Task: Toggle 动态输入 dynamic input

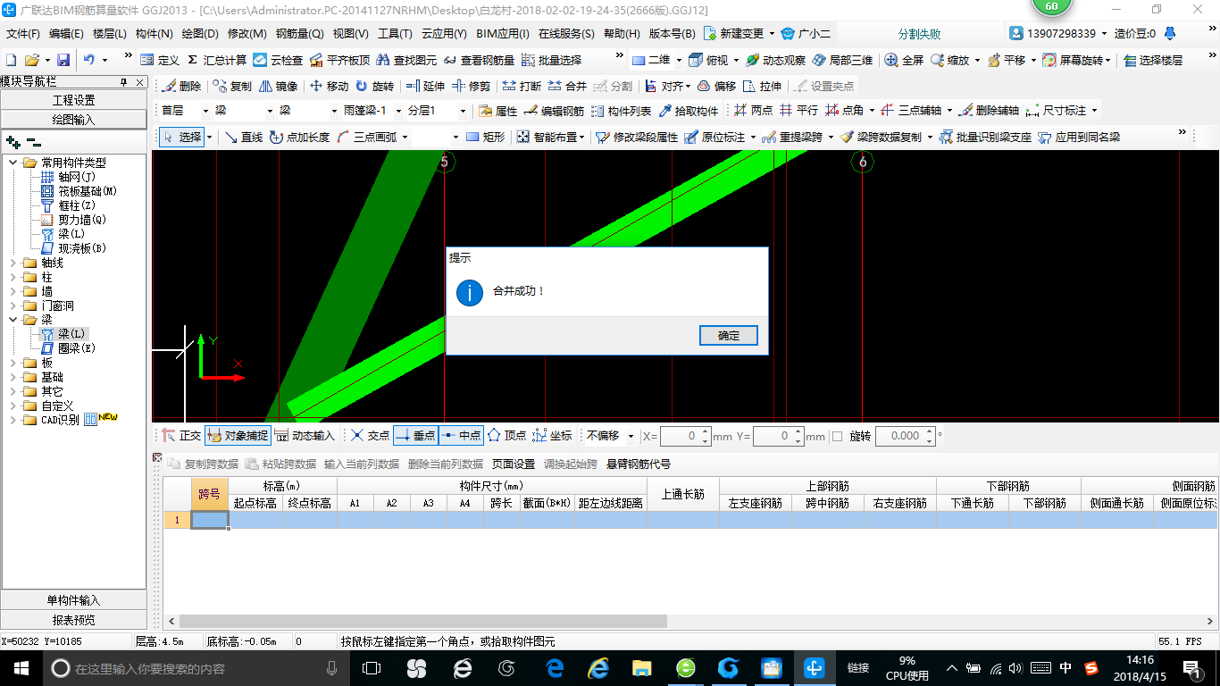Action: click(x=305, y=436)
